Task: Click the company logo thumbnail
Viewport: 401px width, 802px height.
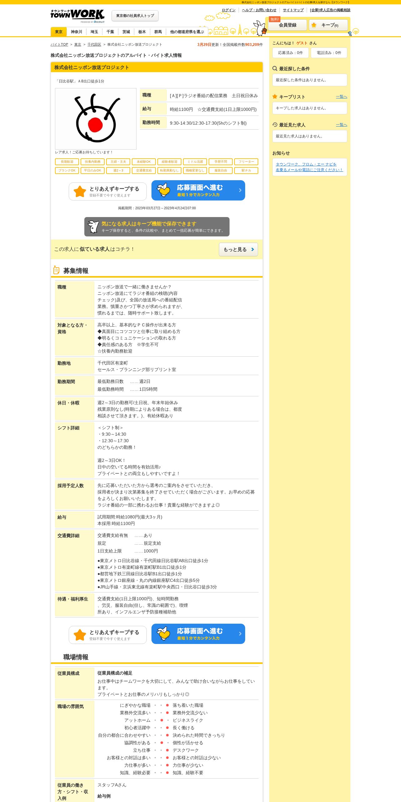Action: coord(96,119)
